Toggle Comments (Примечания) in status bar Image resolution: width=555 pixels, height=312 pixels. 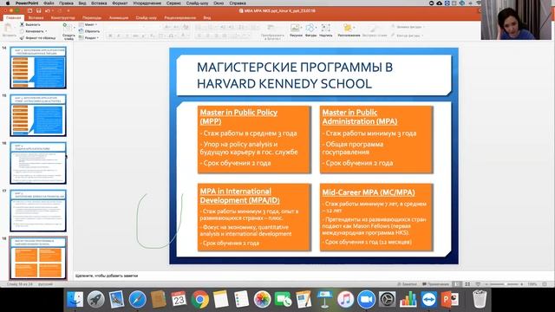(435, 284)
